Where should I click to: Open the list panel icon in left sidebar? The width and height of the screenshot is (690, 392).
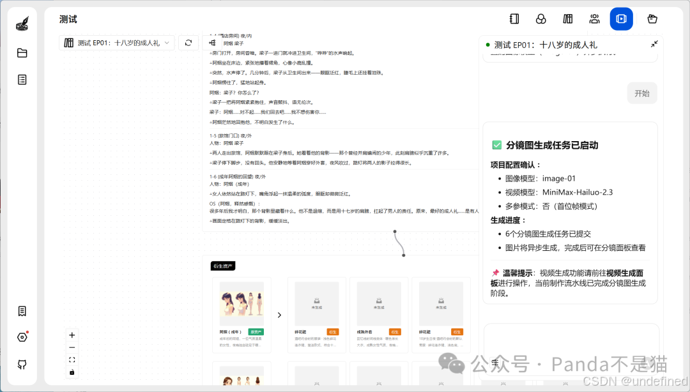[x=22, y=80]
